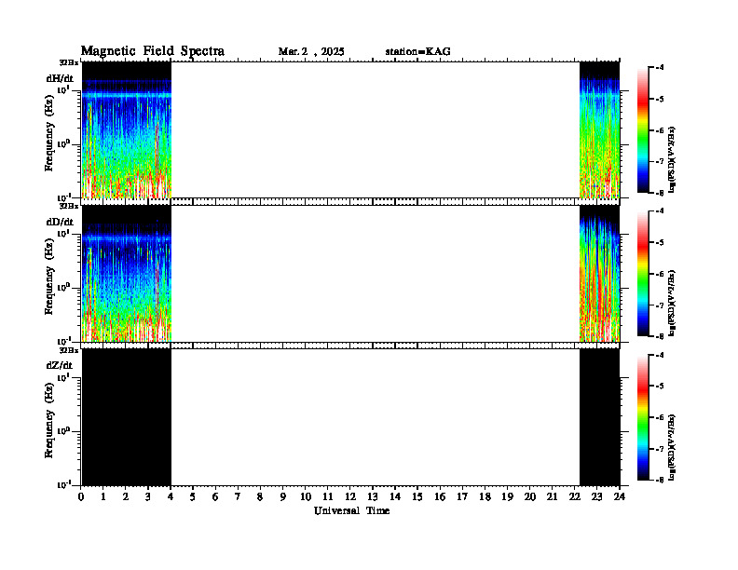Click the hour "20" tick label on time axis
Image resolution: width=738 pixels, height=570 pixels.
coord(529,496)
